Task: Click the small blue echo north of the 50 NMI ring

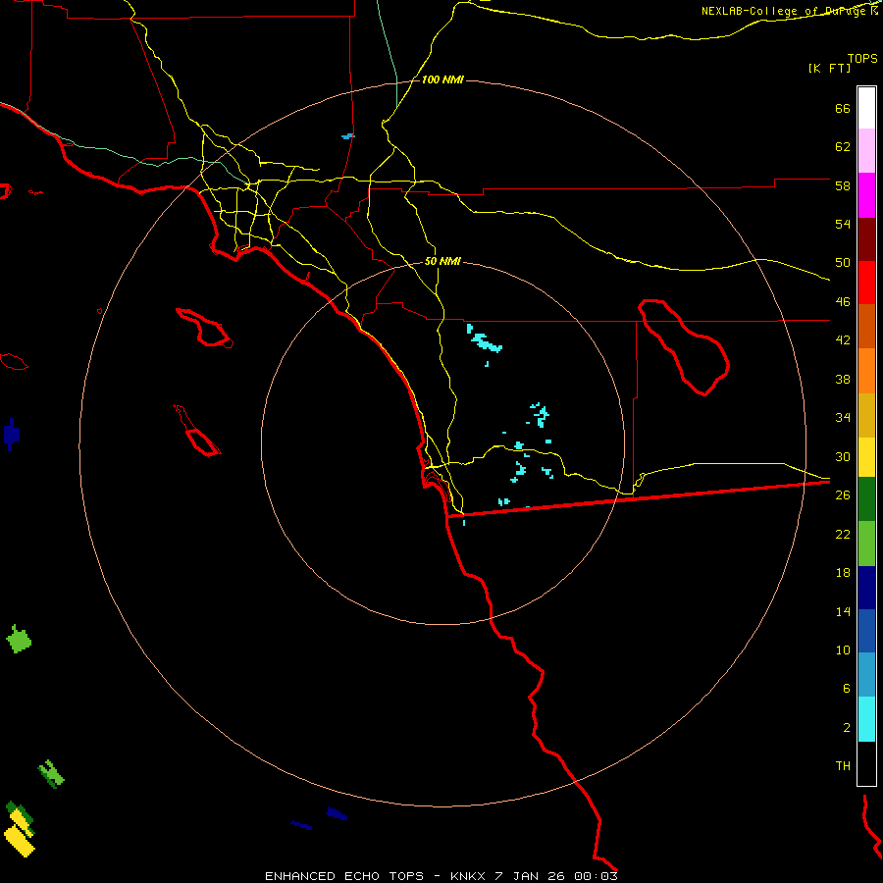Action: [348, 136]
